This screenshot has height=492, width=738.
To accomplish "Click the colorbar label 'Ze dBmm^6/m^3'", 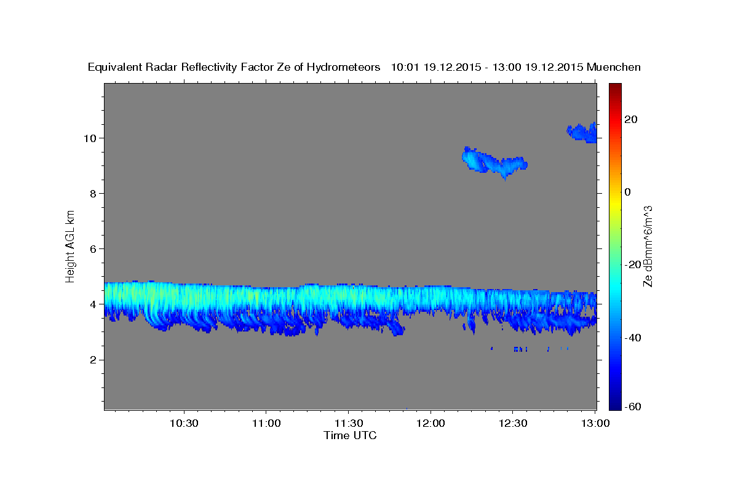I will click(648, 246).
